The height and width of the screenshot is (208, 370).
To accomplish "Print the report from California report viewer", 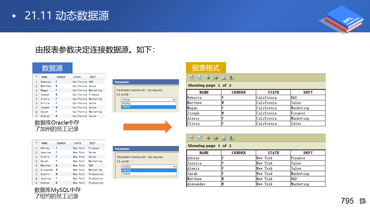I will pos(223,77).
